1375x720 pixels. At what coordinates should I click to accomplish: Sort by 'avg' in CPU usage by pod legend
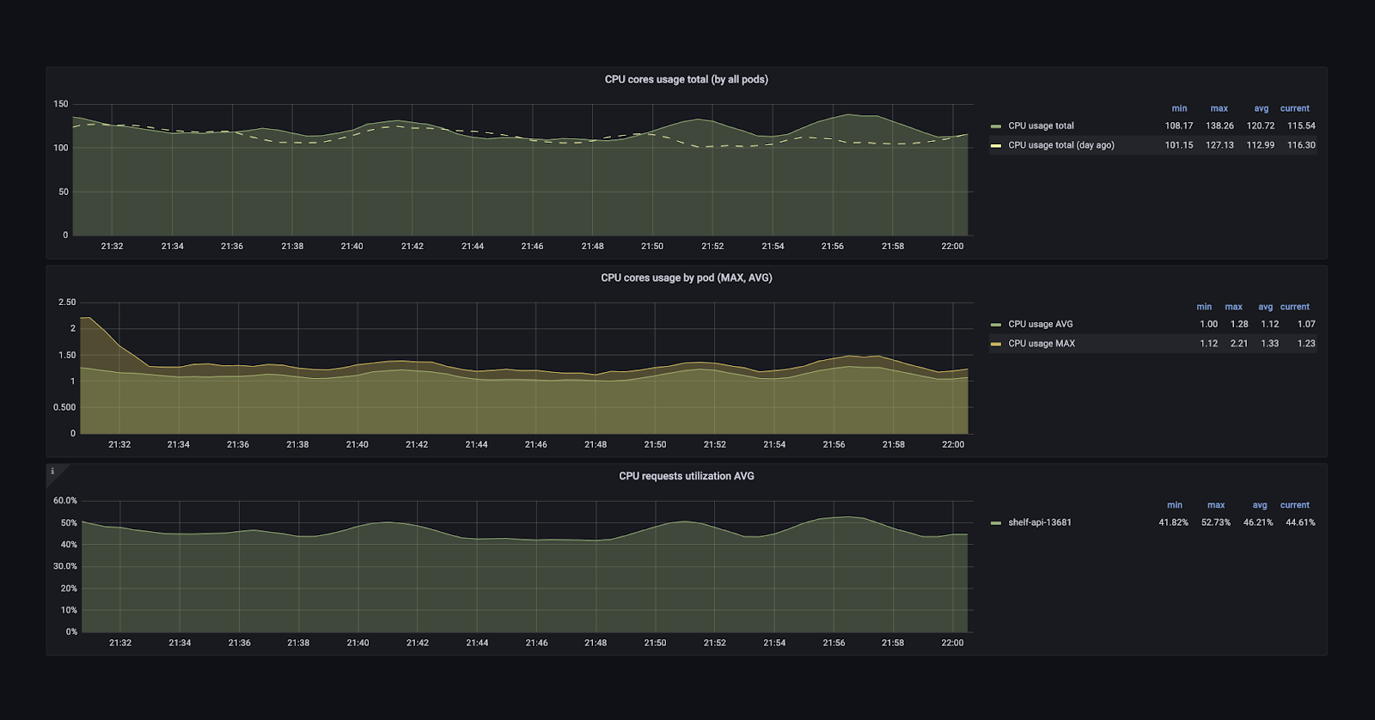point(1265,307)
